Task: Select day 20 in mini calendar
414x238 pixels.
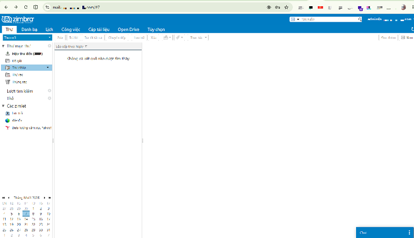Action: [x=19, y=224]
